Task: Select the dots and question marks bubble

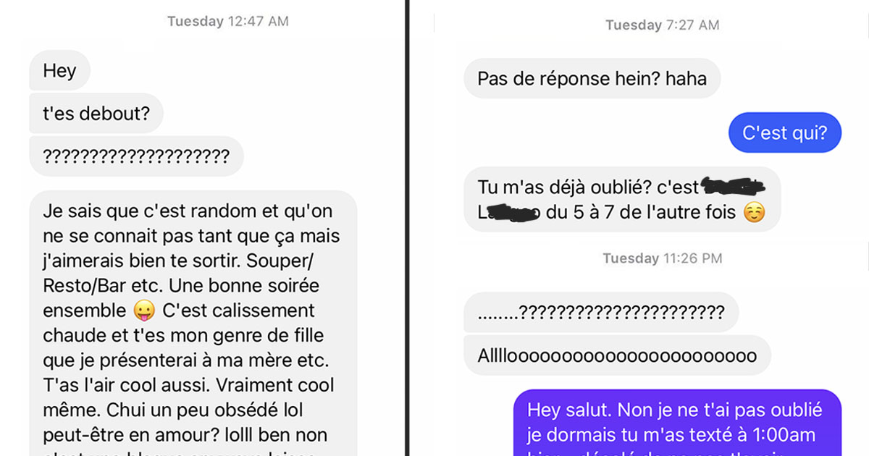Action: point(601,313)
